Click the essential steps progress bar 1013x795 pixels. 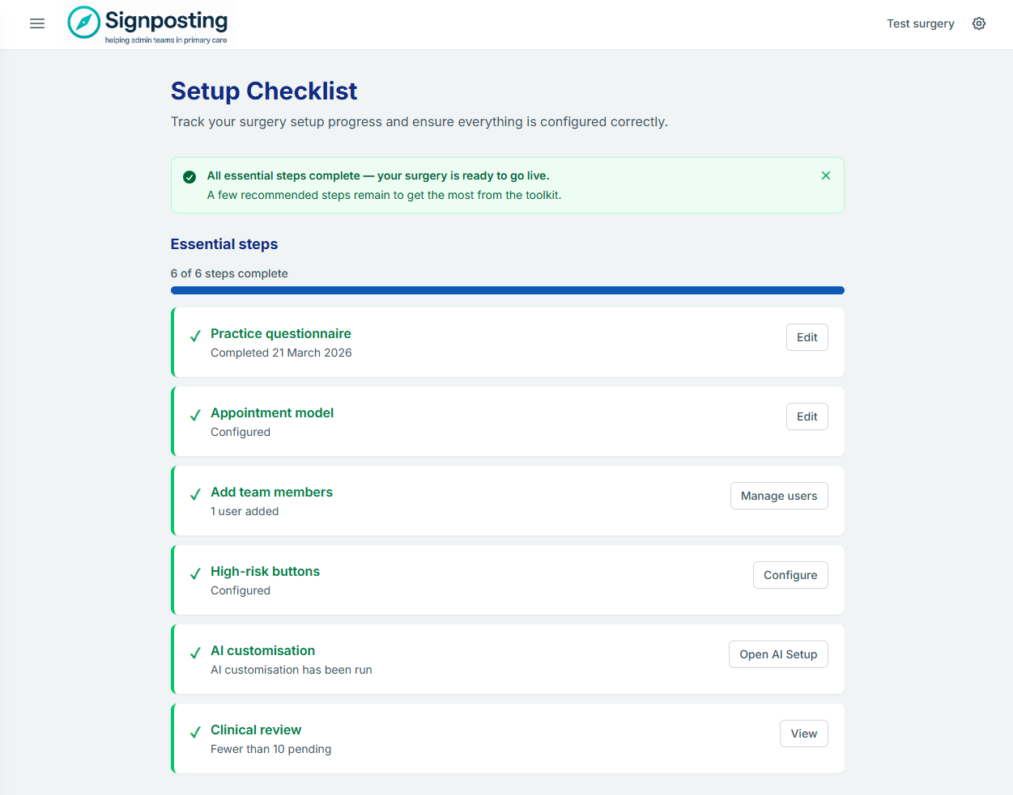pos(507,290)
